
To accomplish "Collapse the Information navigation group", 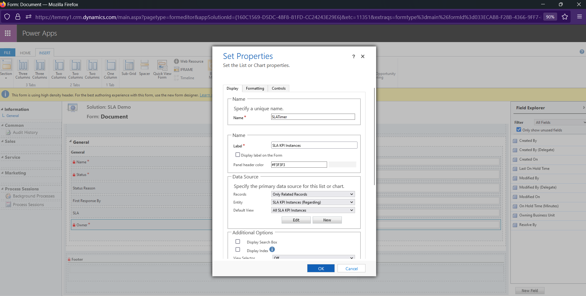I will 2,109.
